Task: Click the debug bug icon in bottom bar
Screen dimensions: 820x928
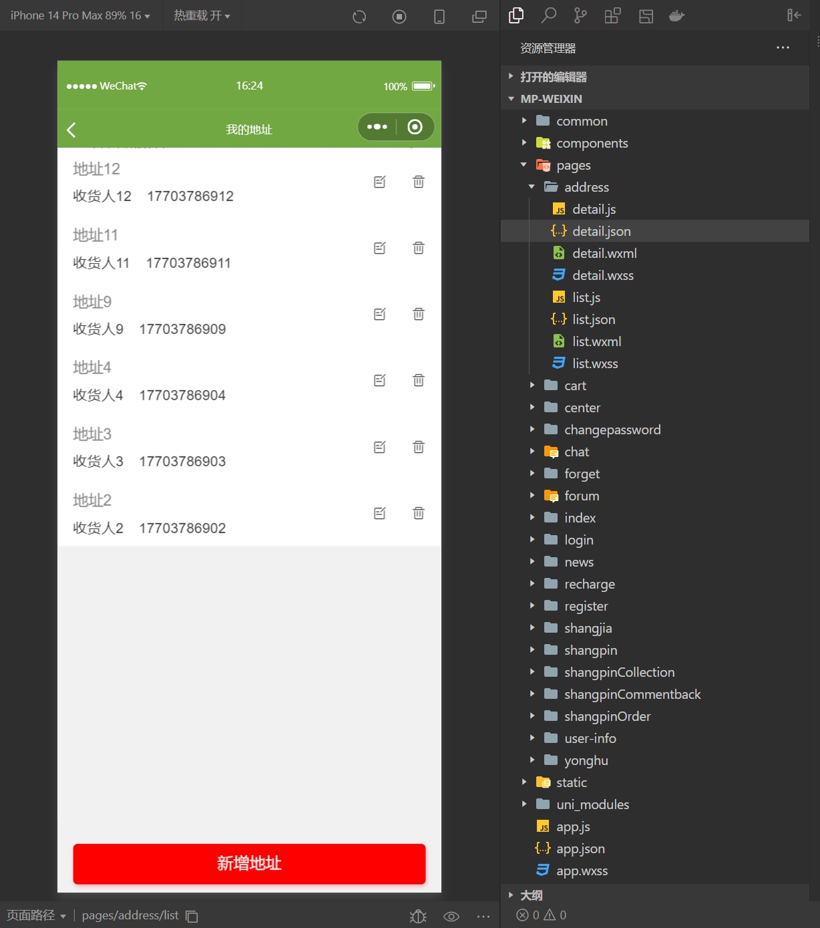Action: (418, 916)
